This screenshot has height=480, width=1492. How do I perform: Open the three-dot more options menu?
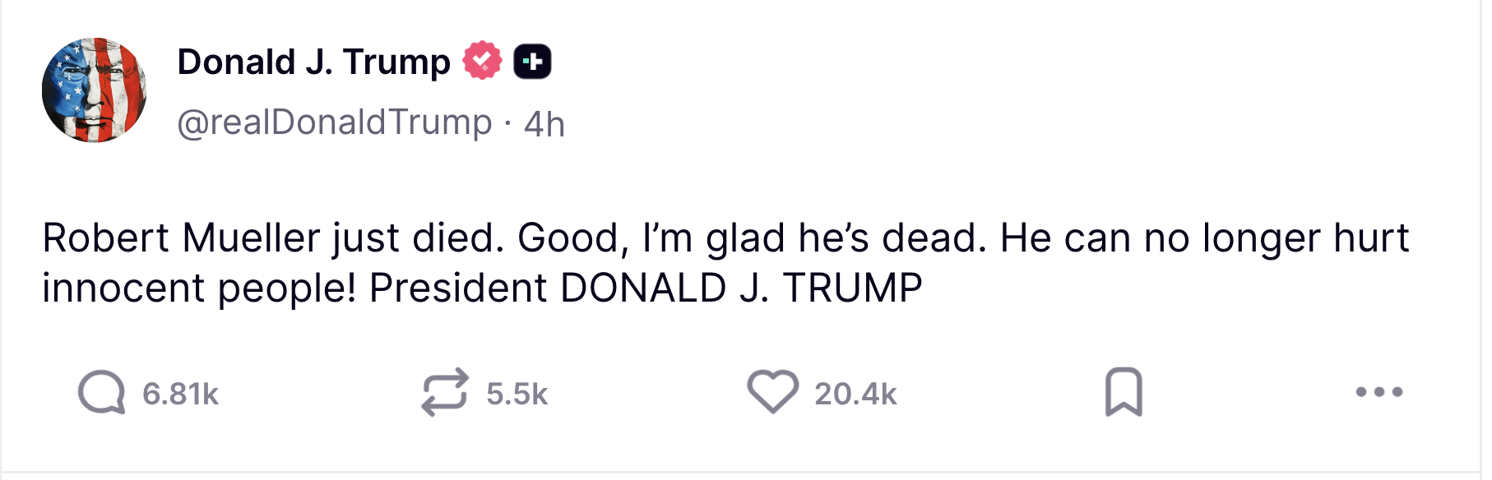(x=1379, y=392)
